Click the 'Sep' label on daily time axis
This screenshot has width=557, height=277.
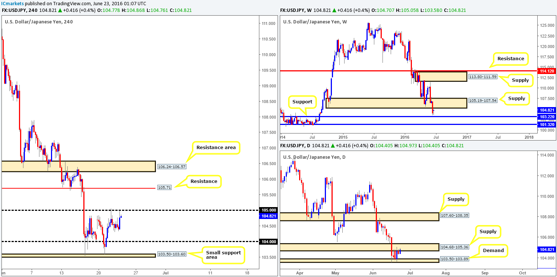click(485, 272)
